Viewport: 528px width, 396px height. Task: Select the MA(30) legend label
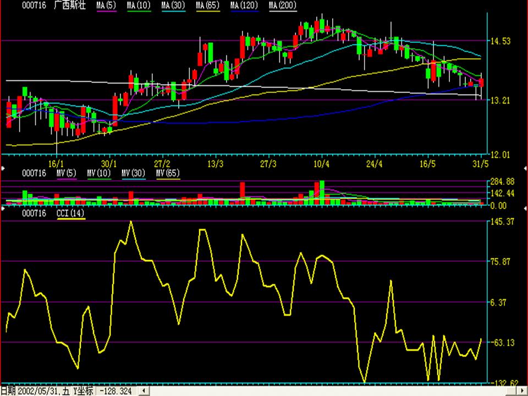173,5
